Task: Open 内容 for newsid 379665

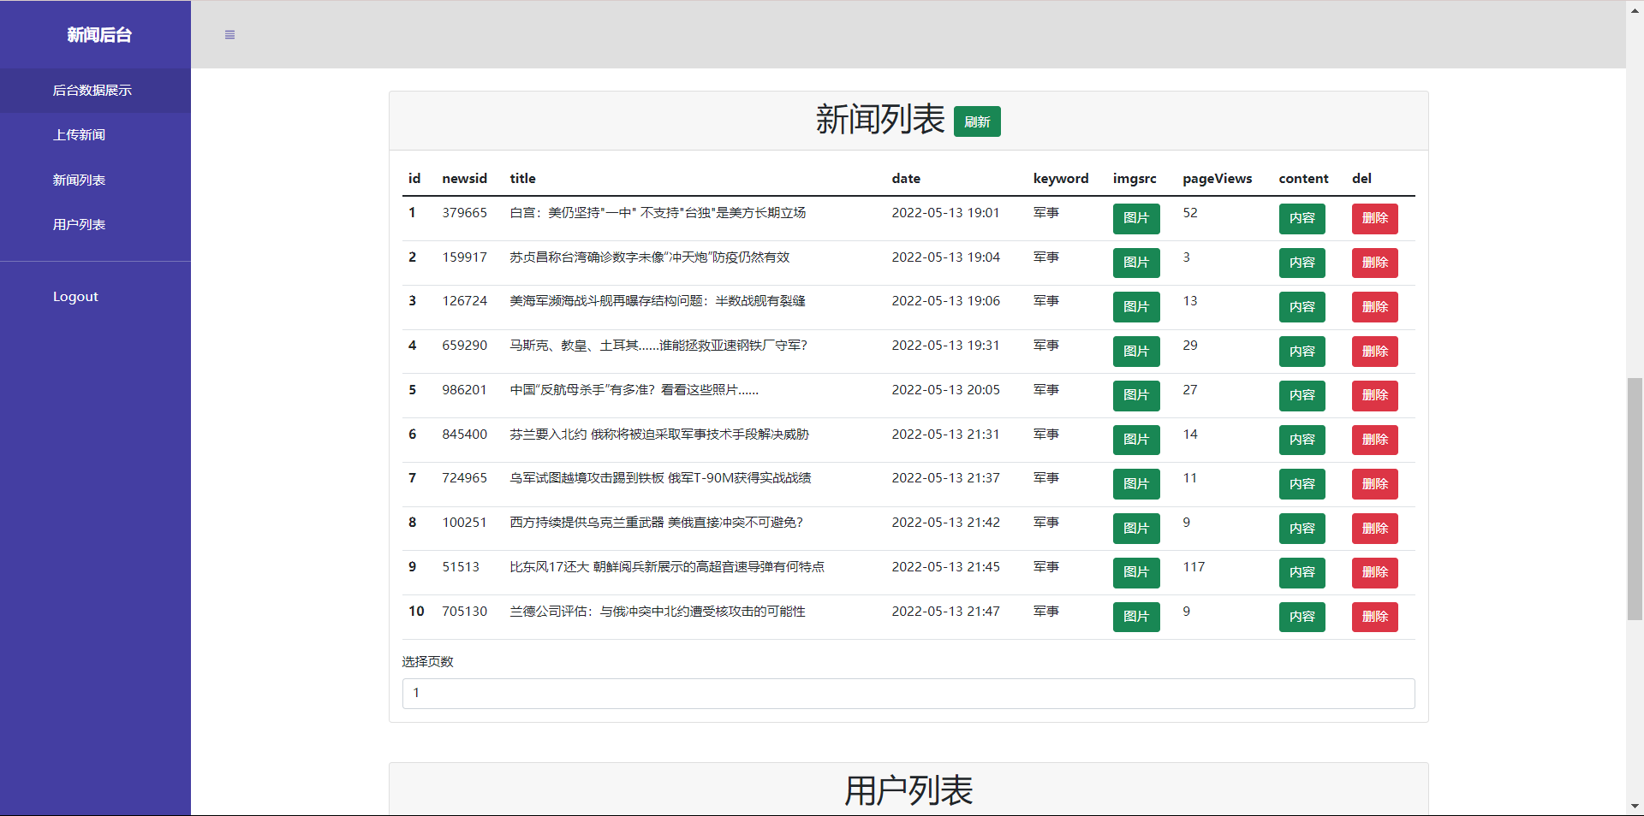Action: [1302, 218]
